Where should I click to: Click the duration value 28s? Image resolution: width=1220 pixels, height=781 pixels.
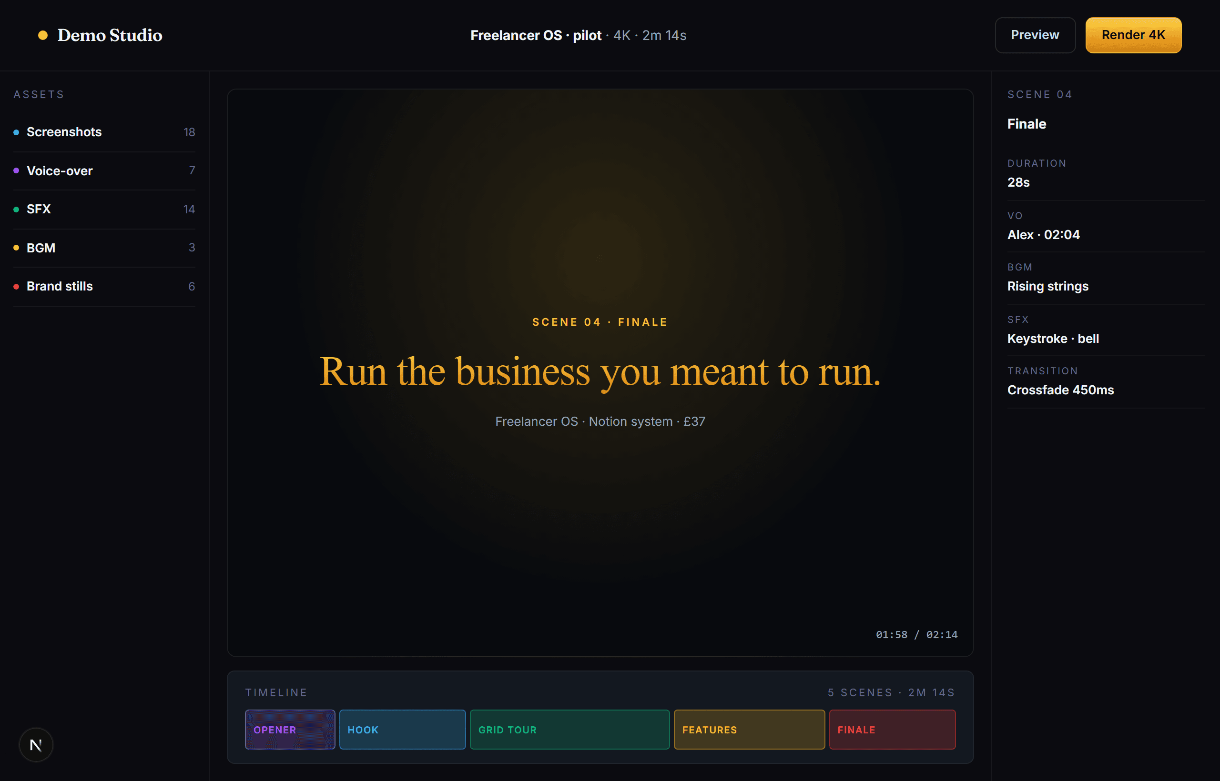pyautogui.click(x=1018, y=182)
